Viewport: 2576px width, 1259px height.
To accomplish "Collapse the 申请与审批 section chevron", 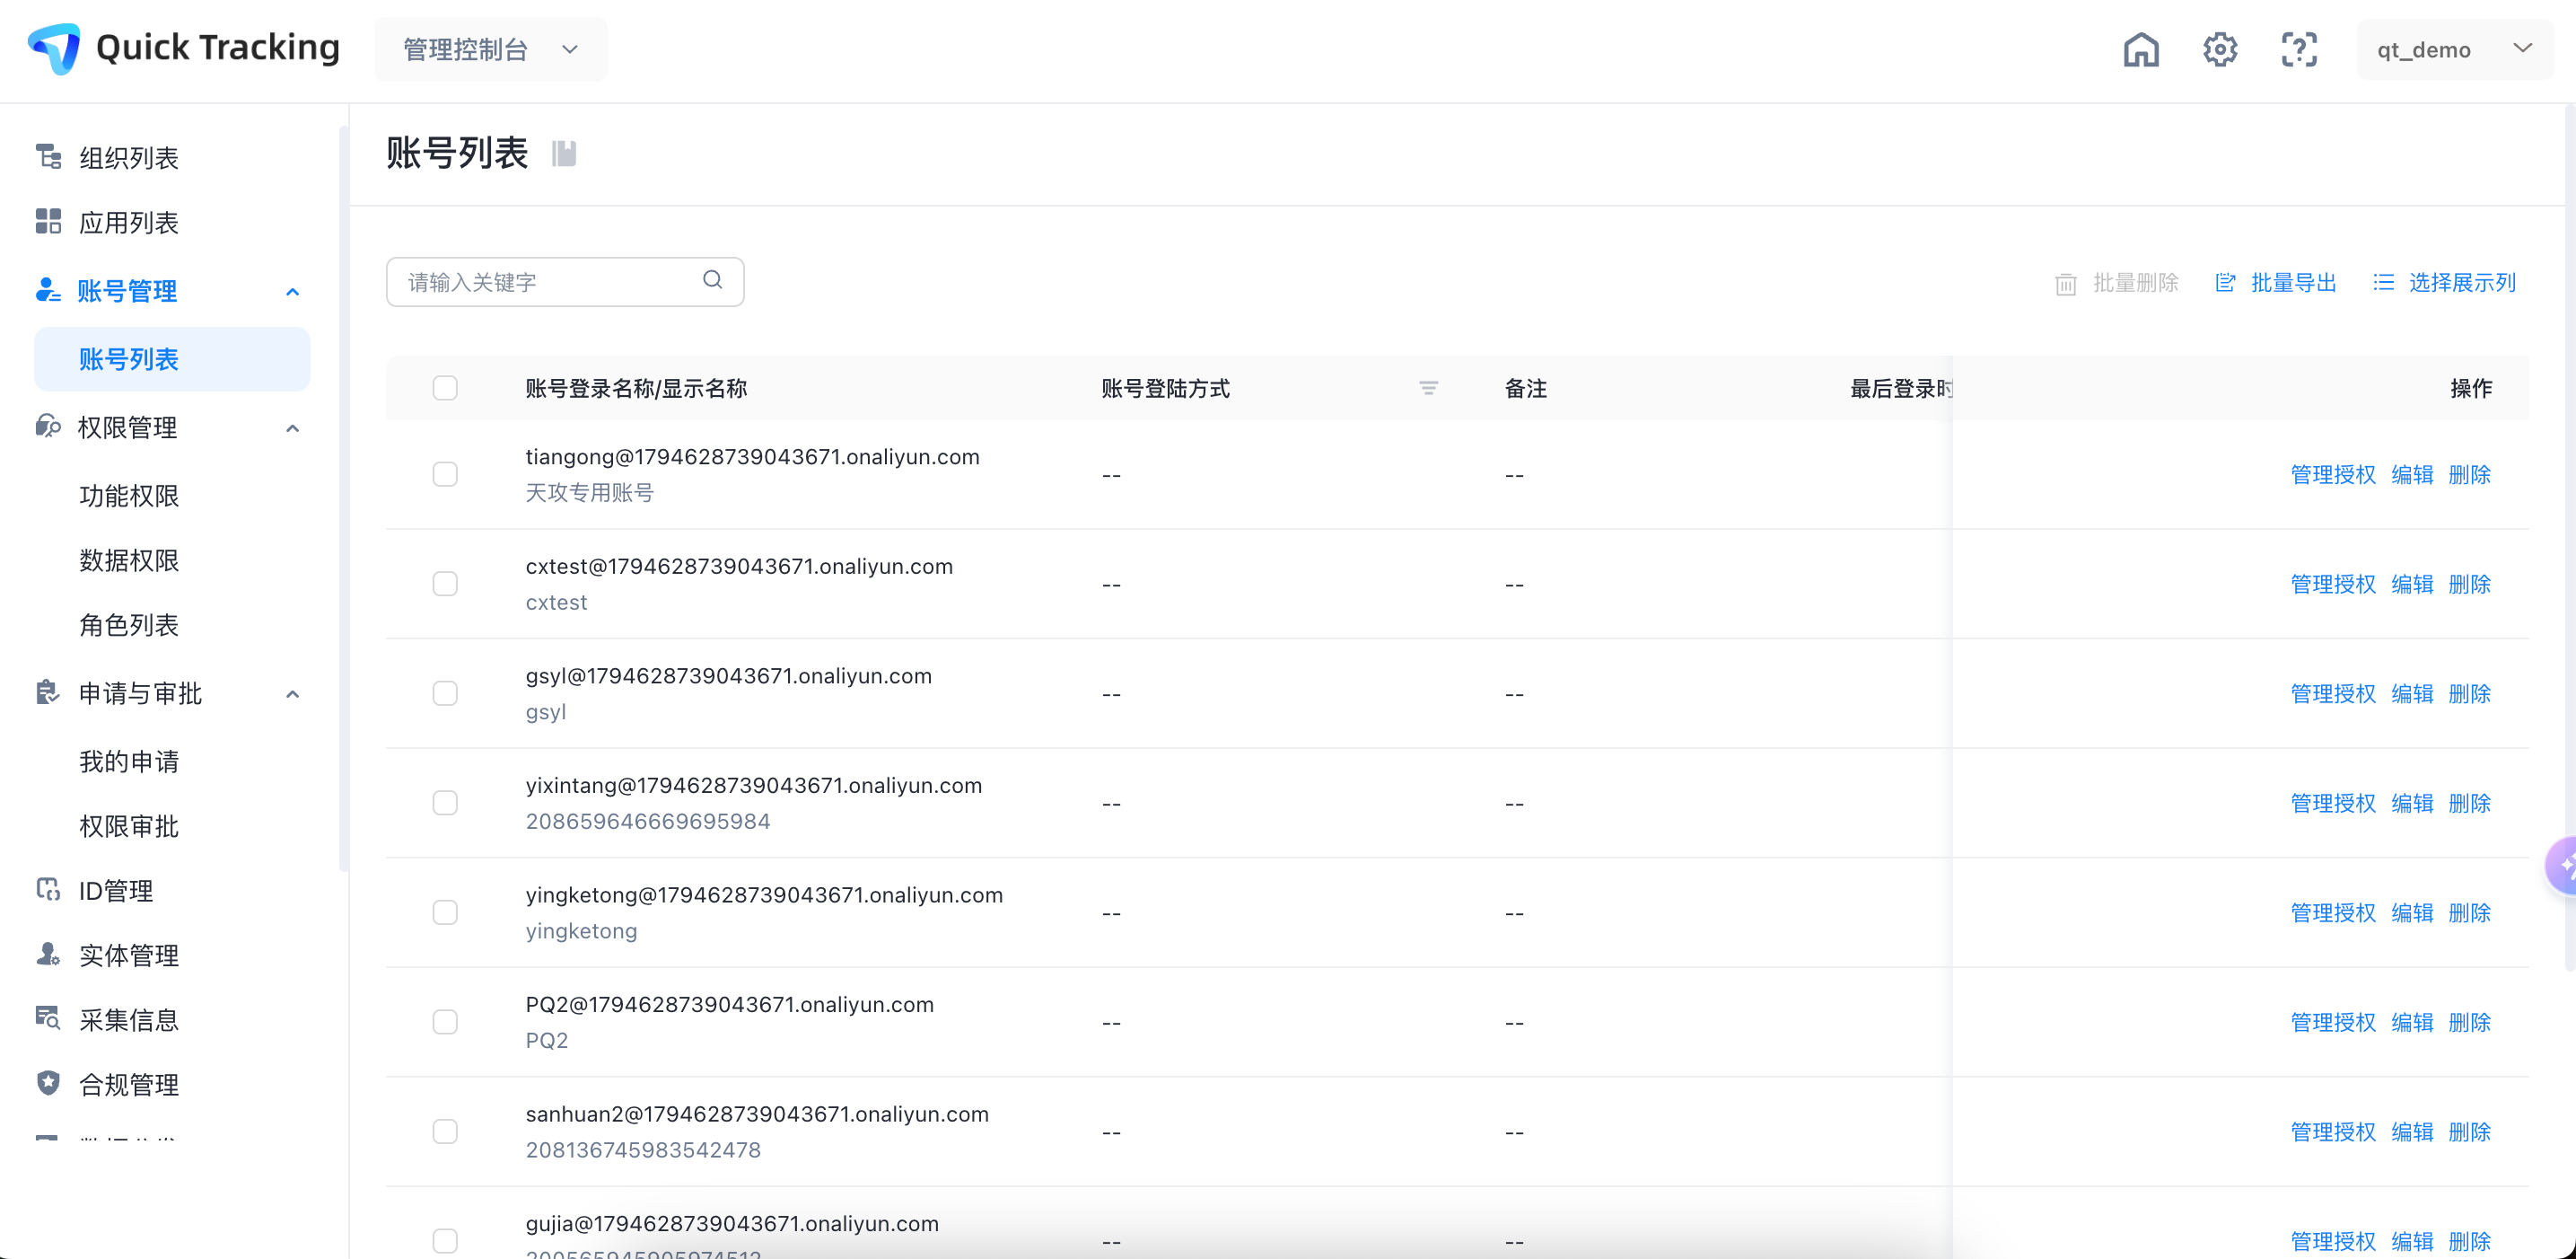I will pyautogui.click(x=292, y=694).
